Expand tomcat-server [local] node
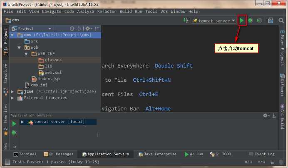The height and width of the screenshot is (168, 288). point(22,122)
